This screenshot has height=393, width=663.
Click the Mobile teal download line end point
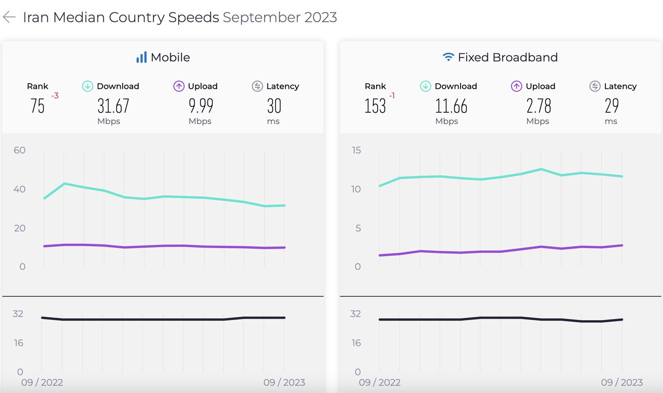click(284, 205)
